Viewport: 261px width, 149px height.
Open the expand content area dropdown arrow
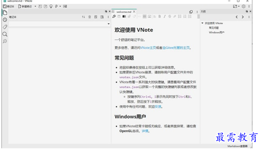coord(239,6)
